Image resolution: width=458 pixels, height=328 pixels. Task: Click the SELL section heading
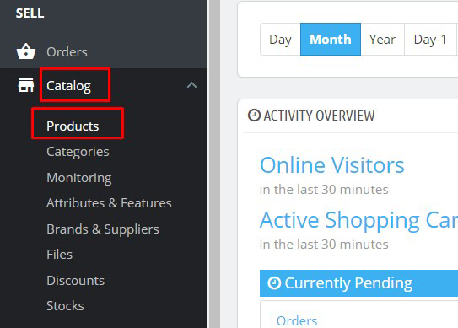pyautogui.click(x=30, y=13)
